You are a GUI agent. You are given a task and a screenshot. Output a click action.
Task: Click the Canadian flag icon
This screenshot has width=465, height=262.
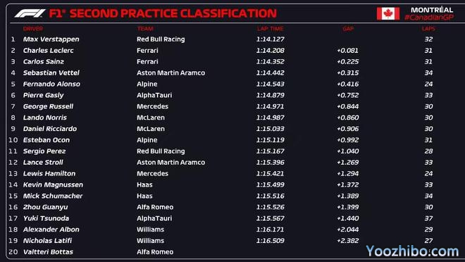388,13
